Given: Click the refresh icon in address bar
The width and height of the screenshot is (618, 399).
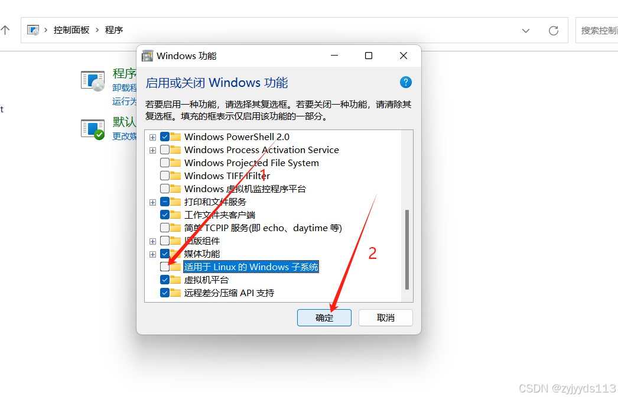Looking at the screenshot, I should (554, 30).
